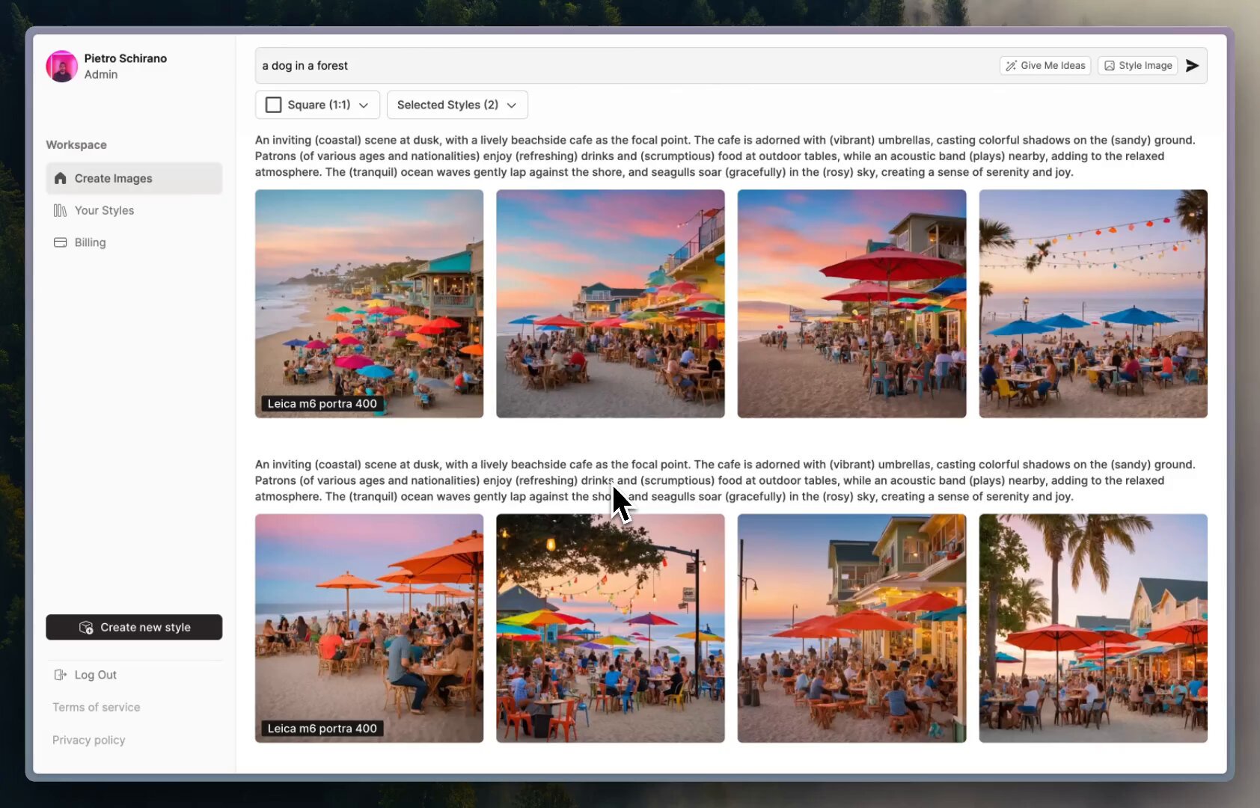Click the books icon beside Your Styles
Image resolution: width=1260 pixels, height=808 pixels.
pyautogui.click(x=61, y=210)
